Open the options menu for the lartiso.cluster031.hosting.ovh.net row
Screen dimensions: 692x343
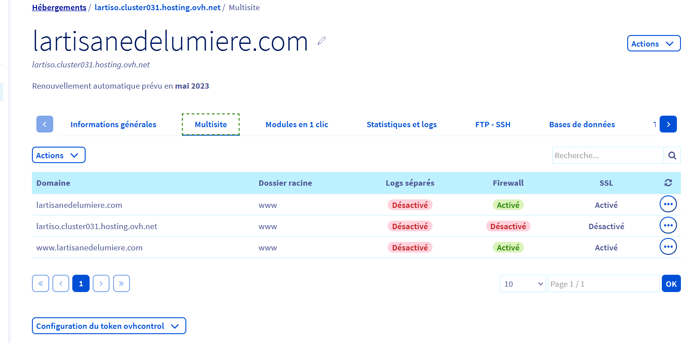668,226
